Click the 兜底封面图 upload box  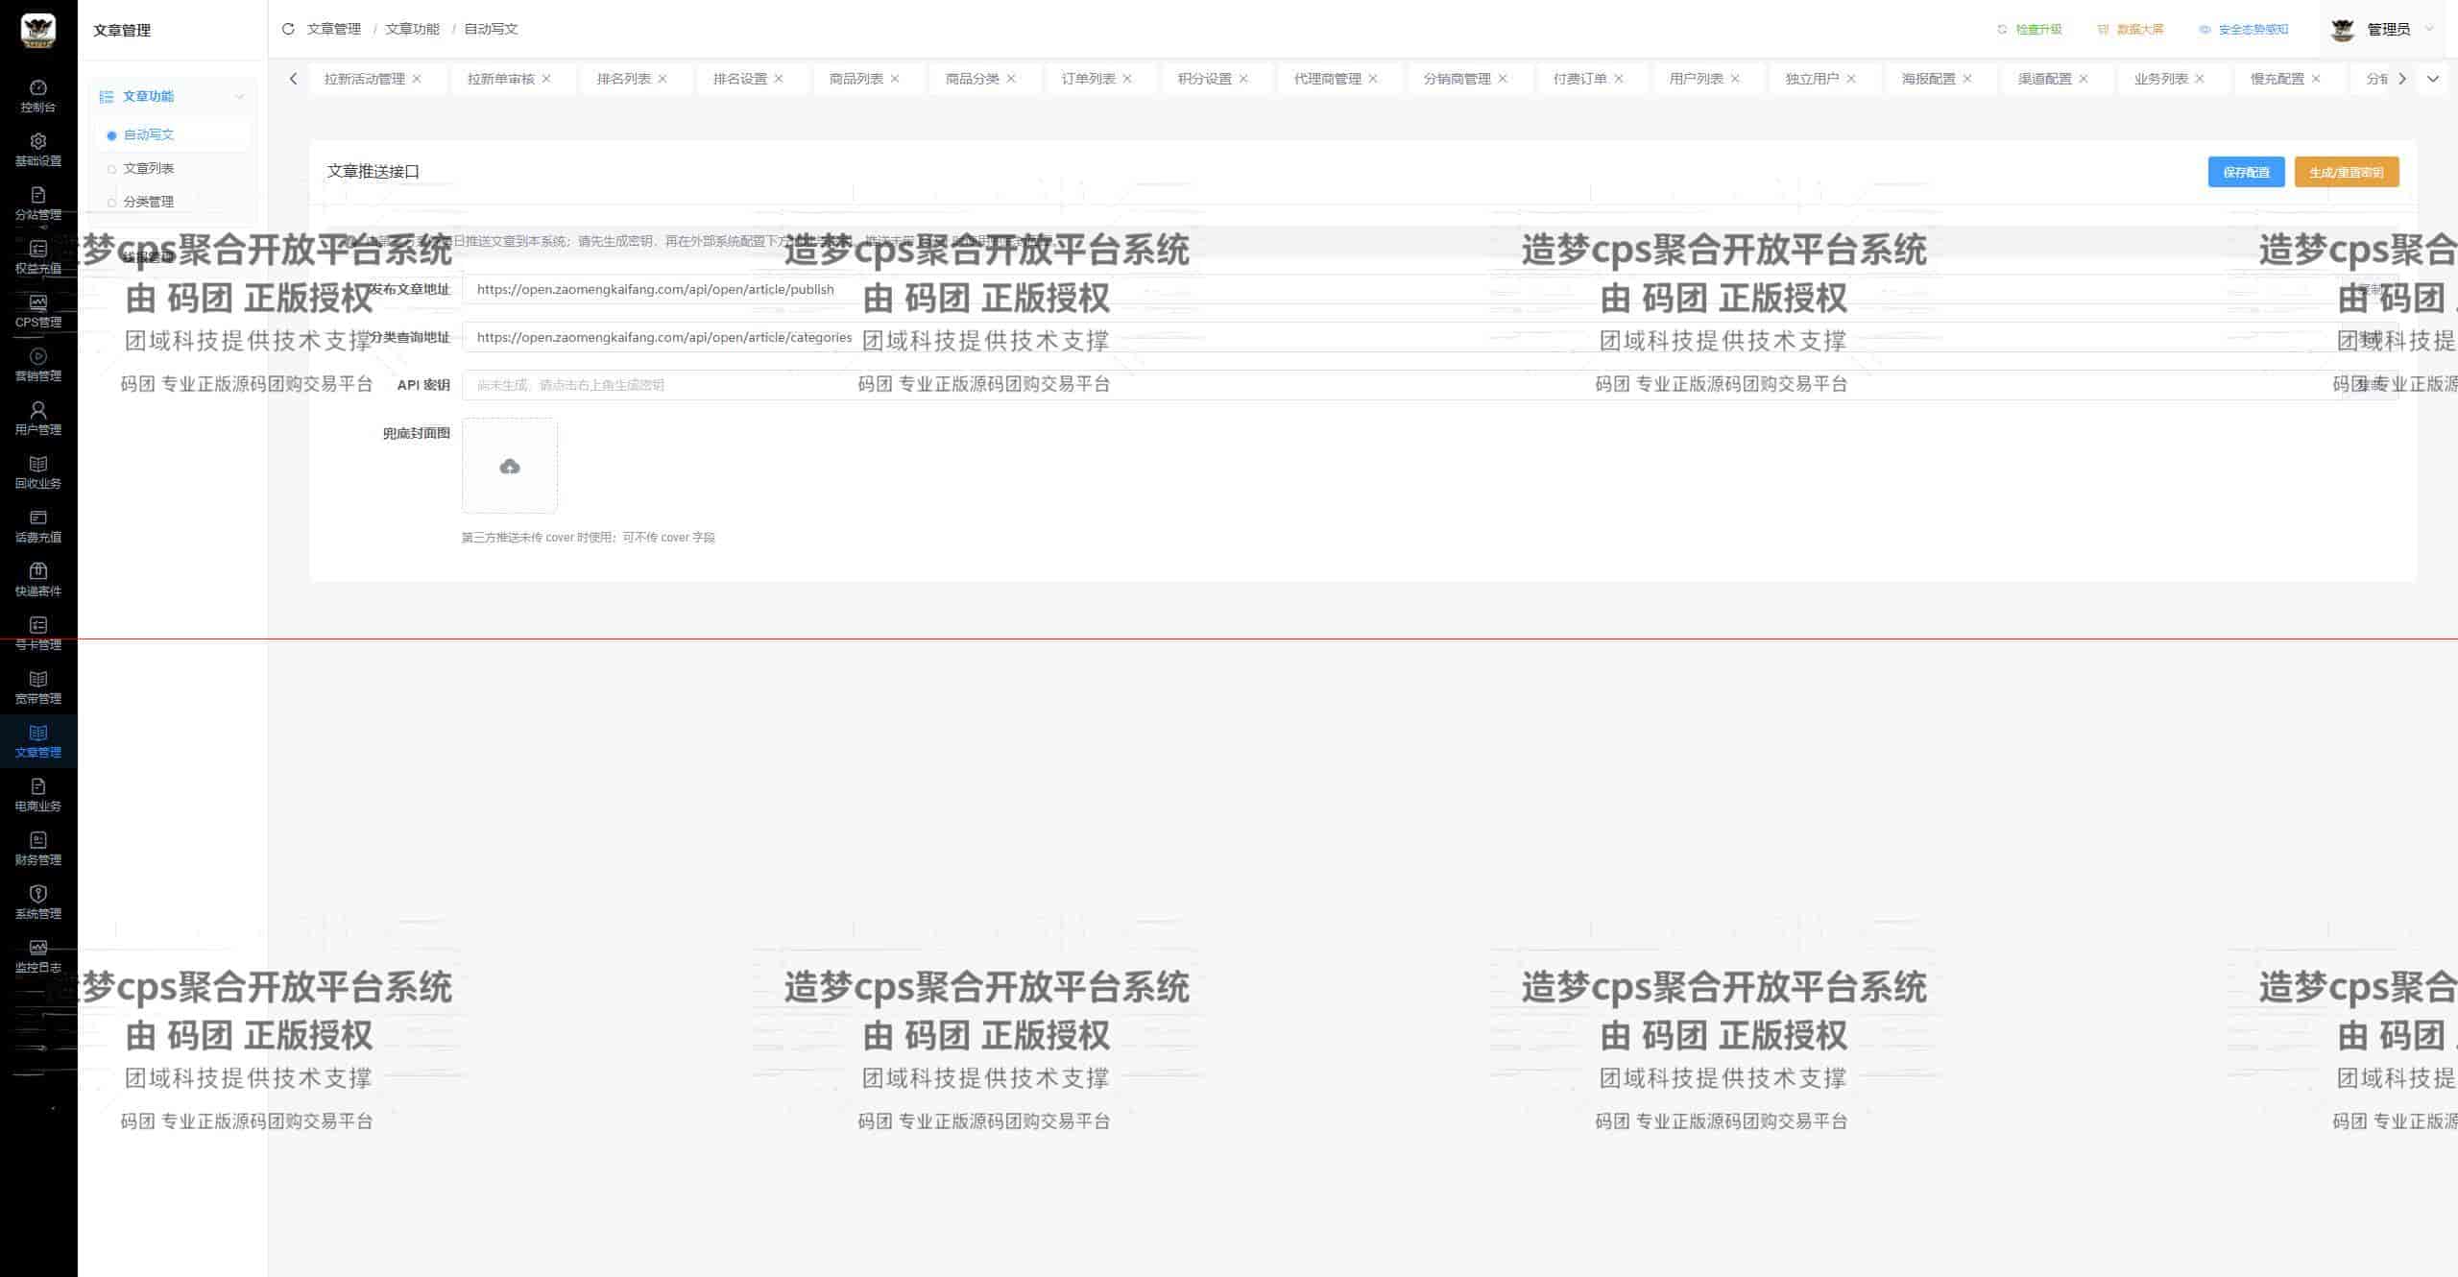pos(510,466)
